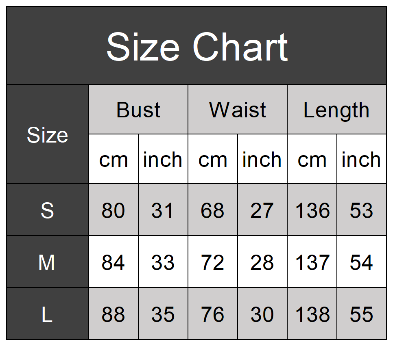Click the waist cm value 72
Screen dimensions: 393x346
212,262
